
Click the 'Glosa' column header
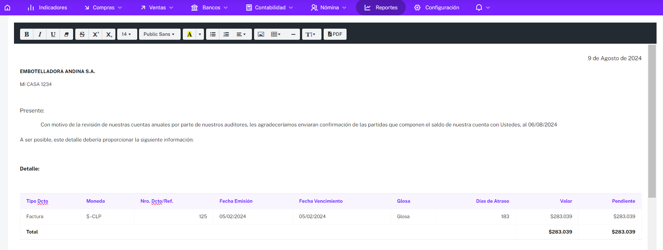pos(404,201)
